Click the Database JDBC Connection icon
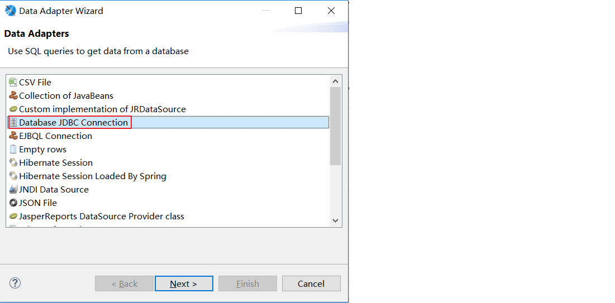 (13, 122)
